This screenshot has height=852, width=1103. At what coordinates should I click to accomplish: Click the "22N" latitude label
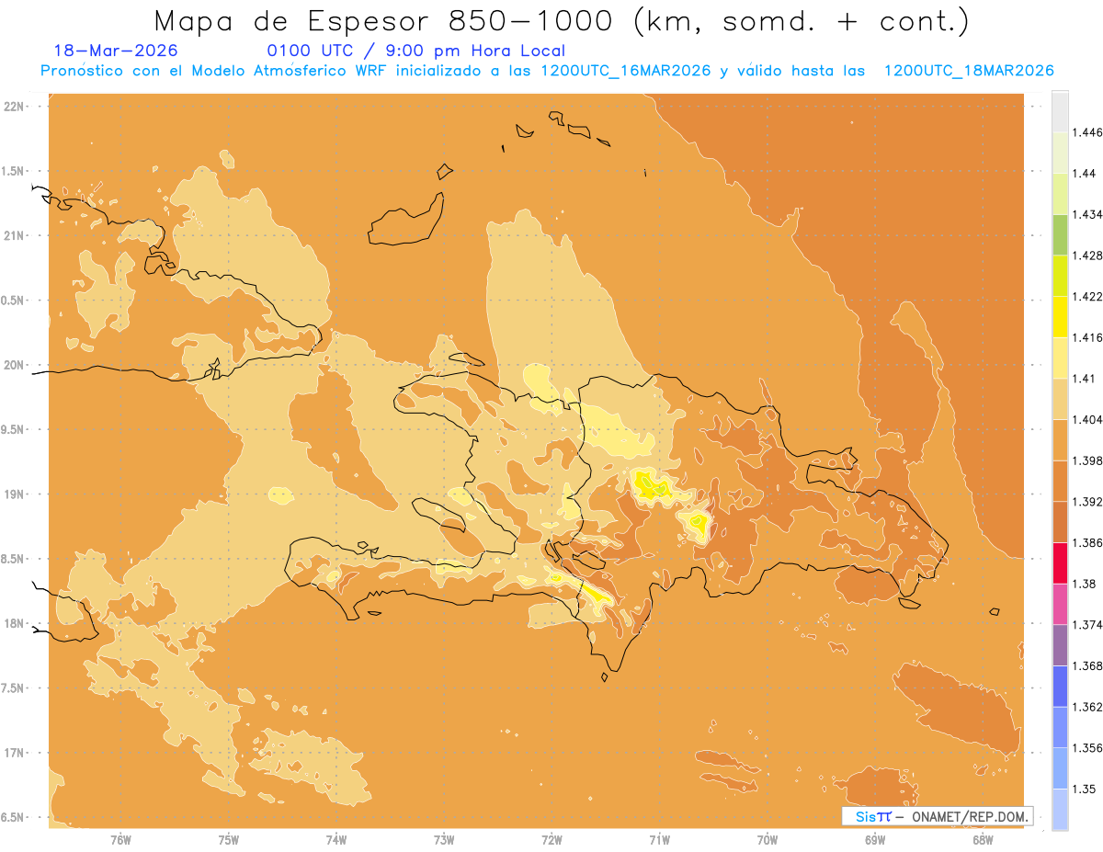coord(15,107)
